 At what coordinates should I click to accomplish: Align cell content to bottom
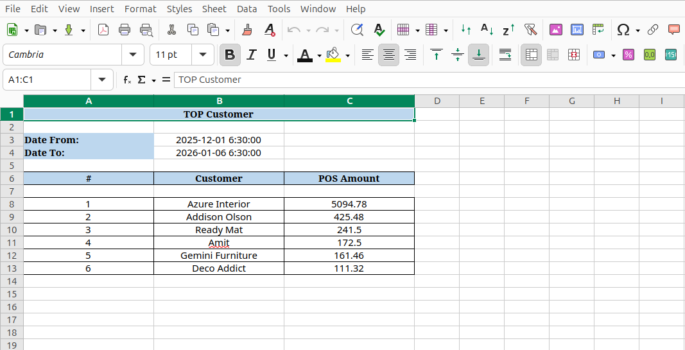tap(479, 55)
